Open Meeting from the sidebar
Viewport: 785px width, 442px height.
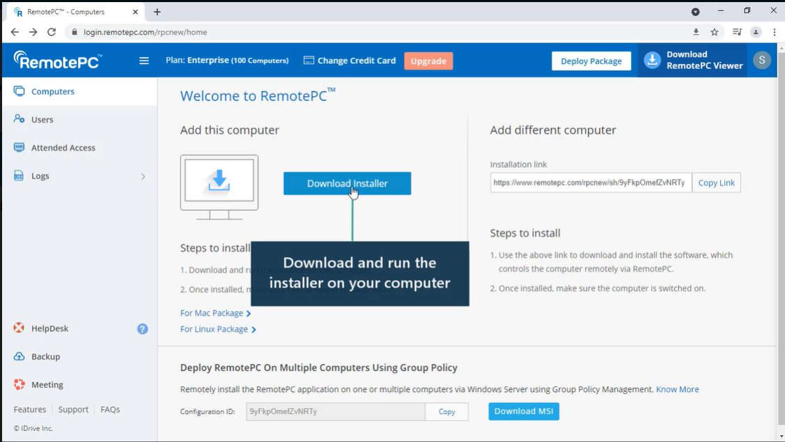(47, 384)
